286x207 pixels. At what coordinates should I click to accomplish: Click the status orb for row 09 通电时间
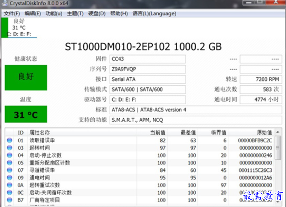(x=9, y=178)
